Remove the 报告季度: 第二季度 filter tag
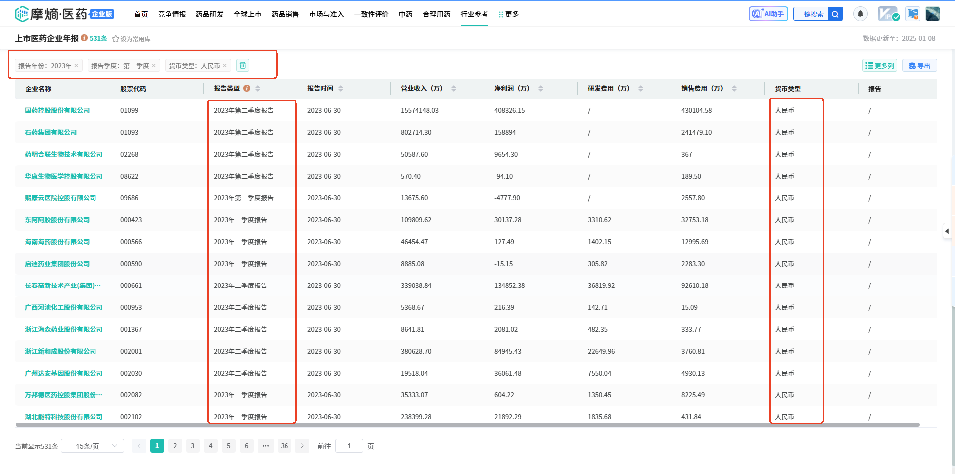The image size is (955, 474). [154, 66]
